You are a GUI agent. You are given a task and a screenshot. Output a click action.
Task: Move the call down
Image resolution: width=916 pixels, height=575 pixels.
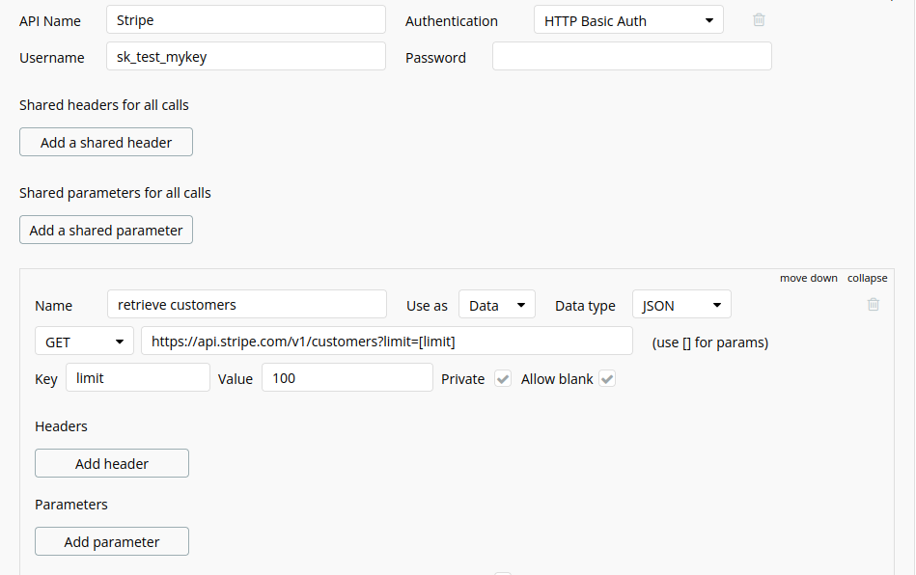[x=809, y=279]
